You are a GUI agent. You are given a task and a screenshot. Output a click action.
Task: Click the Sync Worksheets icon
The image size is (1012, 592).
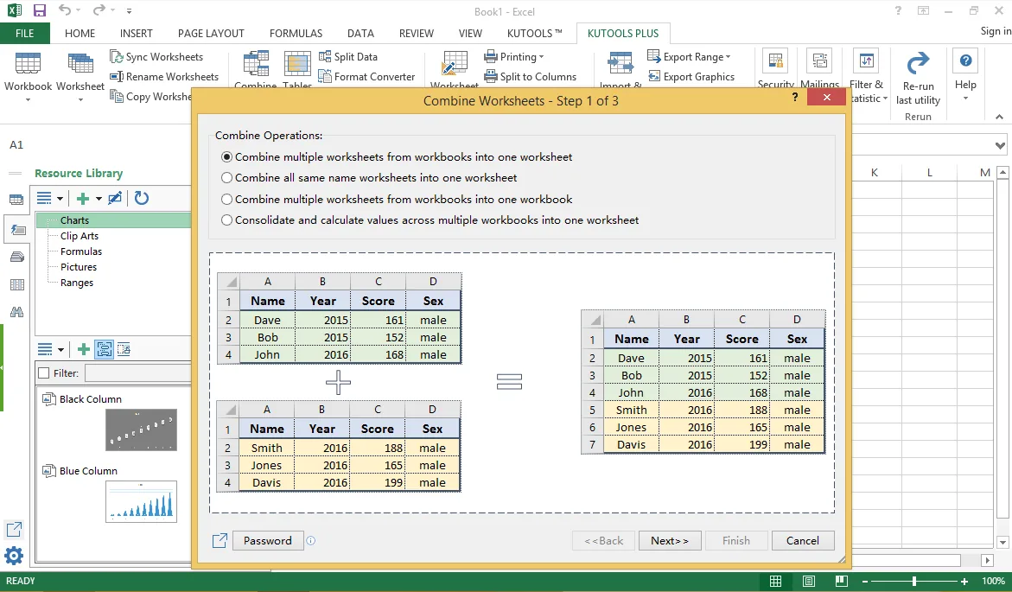point(116,57)
